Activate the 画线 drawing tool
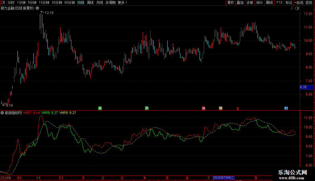 [269, 3]
